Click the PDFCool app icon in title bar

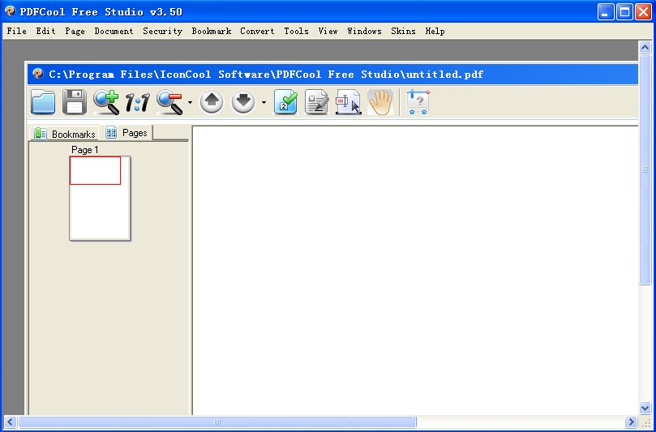[10, 11]
